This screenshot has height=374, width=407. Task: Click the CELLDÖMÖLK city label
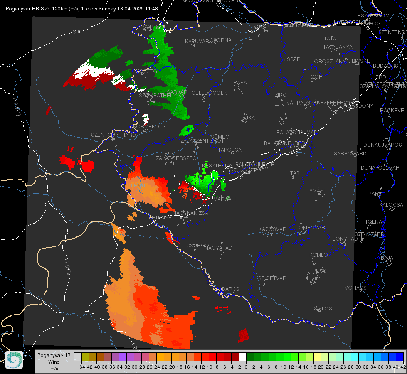[209, 93]
